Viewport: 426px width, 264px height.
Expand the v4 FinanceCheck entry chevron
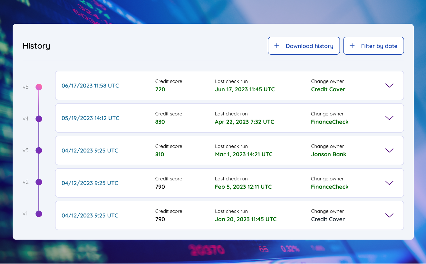point(389,118)
